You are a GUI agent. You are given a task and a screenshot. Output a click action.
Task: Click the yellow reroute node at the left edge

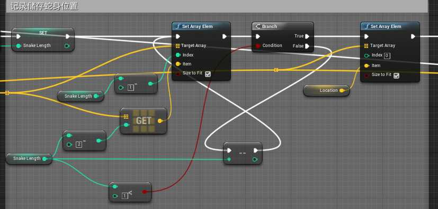(7, 93)
